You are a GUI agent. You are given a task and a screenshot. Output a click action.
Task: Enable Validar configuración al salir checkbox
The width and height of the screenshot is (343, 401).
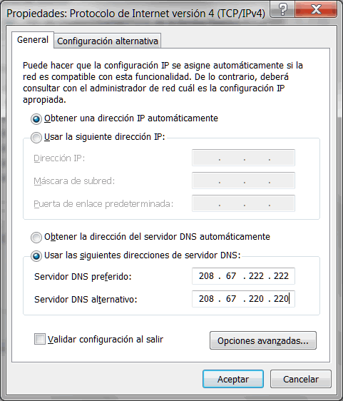(x=40, y=340)
